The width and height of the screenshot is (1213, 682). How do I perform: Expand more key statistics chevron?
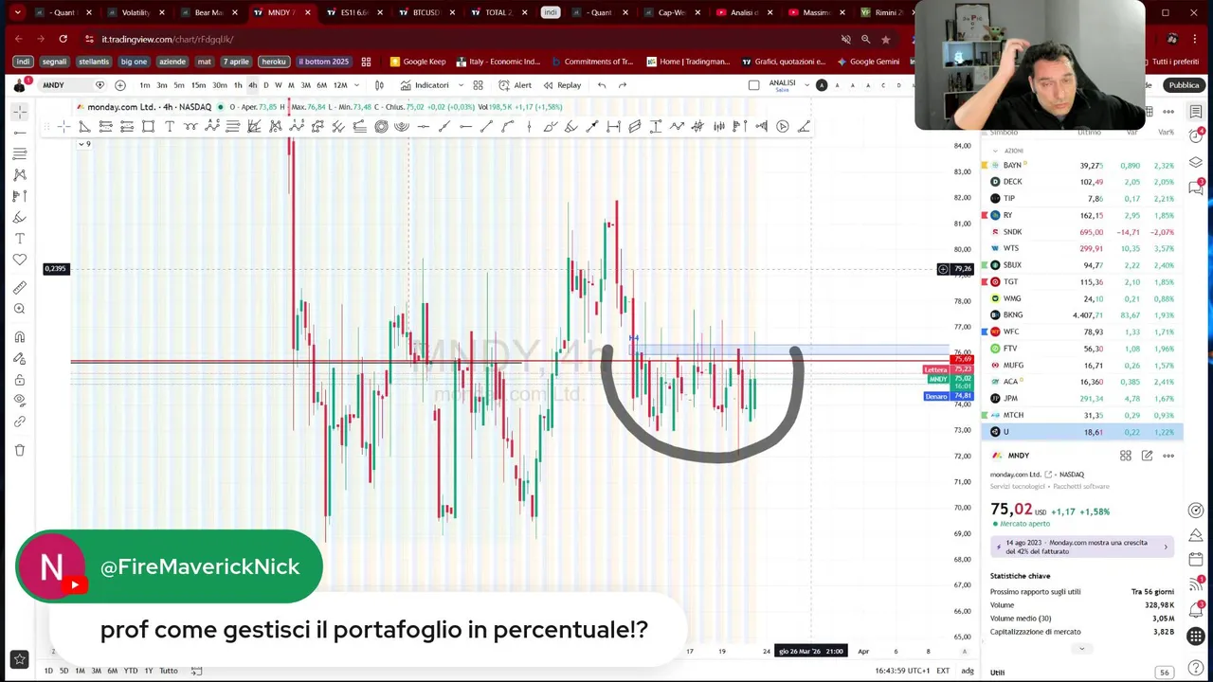(x=1081, y=649)
